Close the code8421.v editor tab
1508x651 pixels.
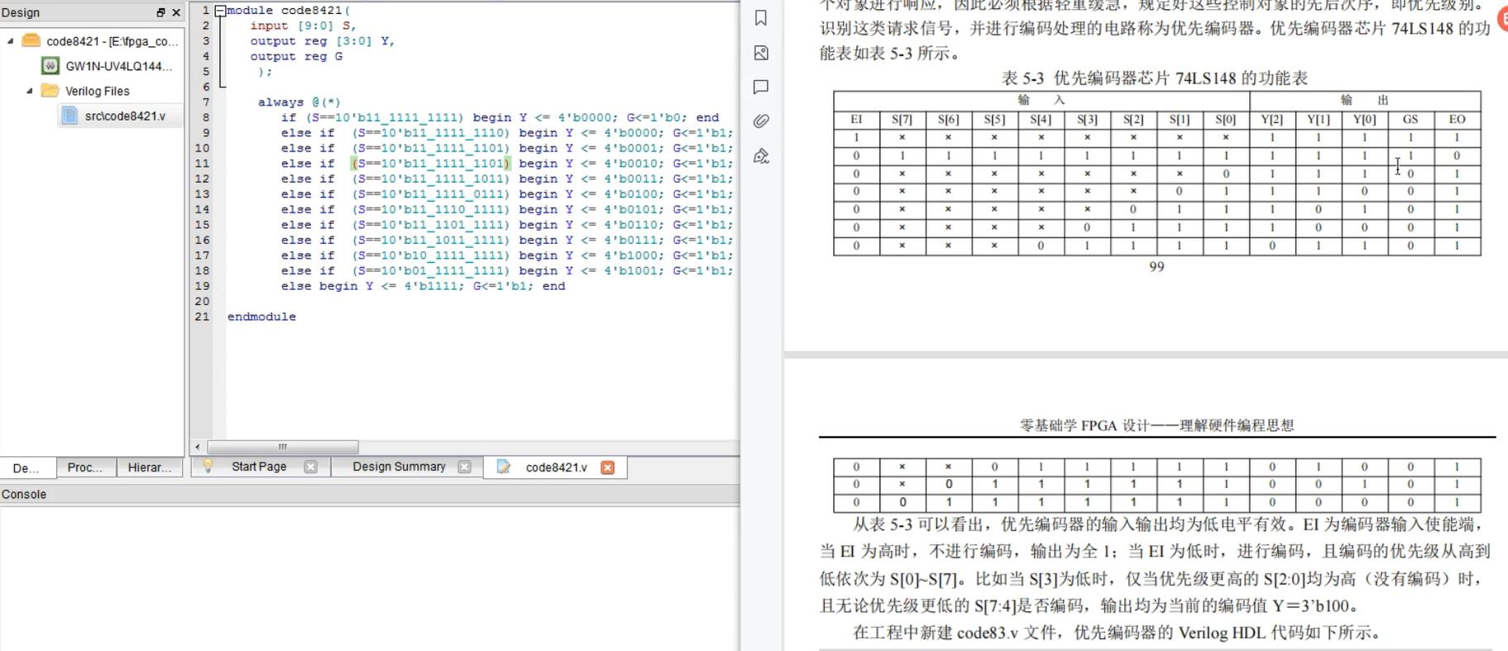tap(607, 468)
